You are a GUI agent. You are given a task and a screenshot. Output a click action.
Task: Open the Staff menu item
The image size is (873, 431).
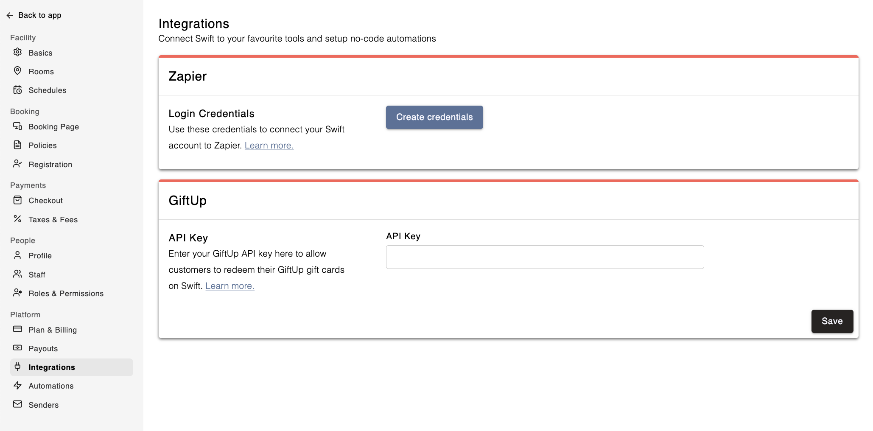(37, 275)
